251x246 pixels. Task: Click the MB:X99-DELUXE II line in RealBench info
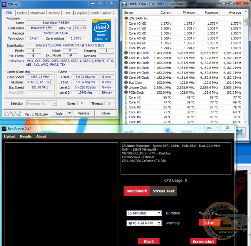pos(146,153)
